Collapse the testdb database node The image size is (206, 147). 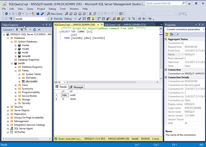pyautogui.click(x=12, y=64)
